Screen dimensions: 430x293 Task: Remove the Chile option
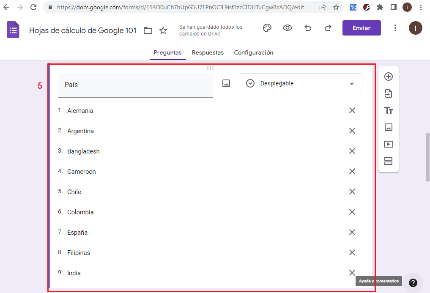click(352, 192)
